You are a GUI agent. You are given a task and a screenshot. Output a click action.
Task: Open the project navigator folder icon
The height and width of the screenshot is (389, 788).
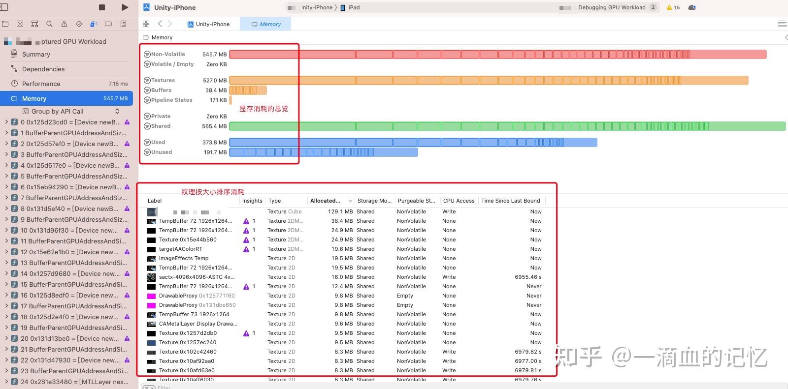5,24
